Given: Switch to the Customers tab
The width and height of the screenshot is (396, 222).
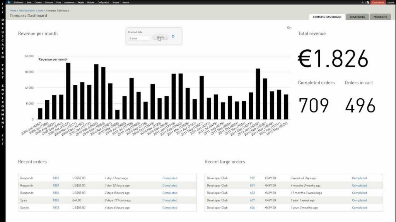Looking at the screenshot, I should point(357,17).
